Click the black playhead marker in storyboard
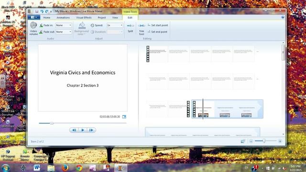The image size is (306, 172). pos(203,109)
